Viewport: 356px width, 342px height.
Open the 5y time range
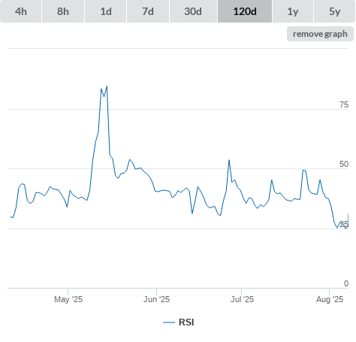pos(334,11)
